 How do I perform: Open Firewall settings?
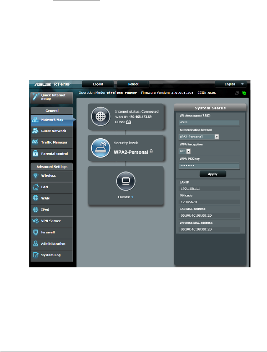coord(52,233)
